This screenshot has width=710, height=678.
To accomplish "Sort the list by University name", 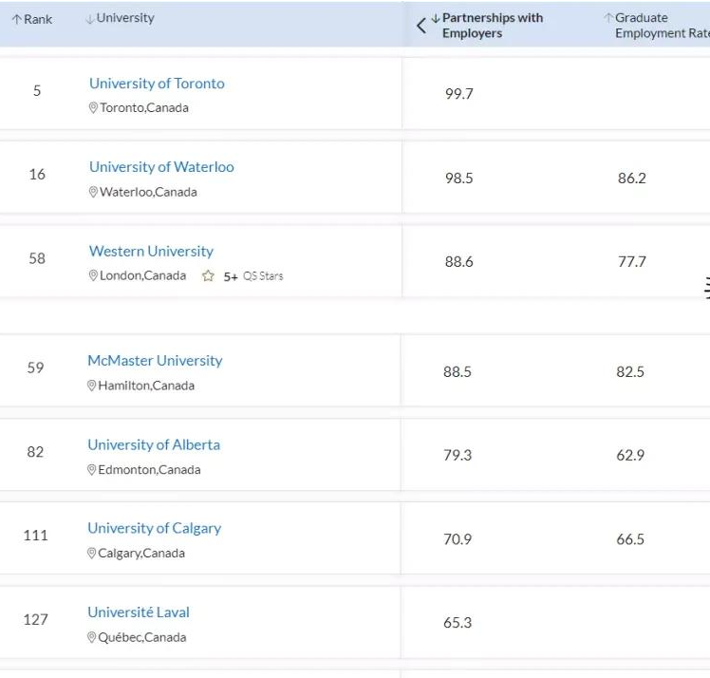I will click(120, 19).
